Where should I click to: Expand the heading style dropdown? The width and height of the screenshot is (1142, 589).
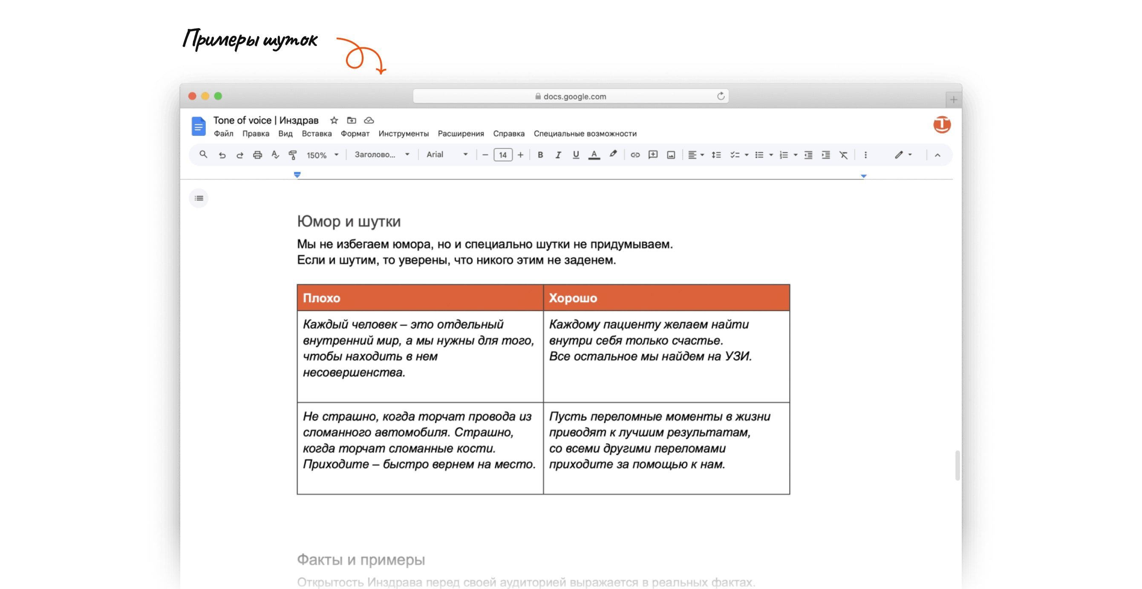tap(381, 154)
